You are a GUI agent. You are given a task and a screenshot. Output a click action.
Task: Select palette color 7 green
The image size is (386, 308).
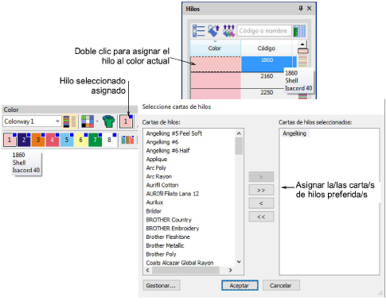tap(95, 140)
